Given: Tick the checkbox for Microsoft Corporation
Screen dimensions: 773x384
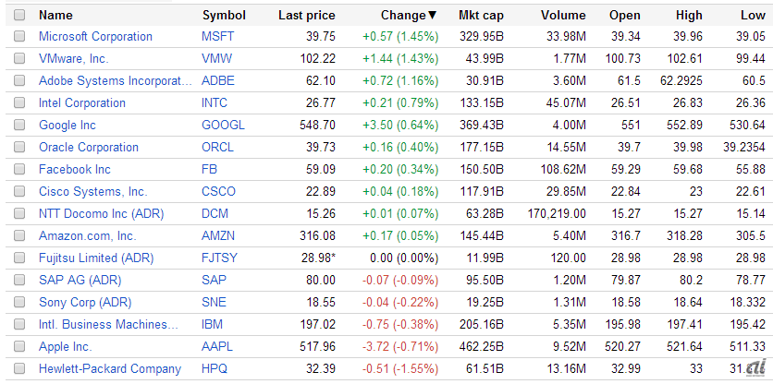Looking at the screenshot, I should pos(20,37).
